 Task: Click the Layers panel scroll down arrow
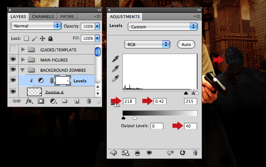(x=98, y=93)
